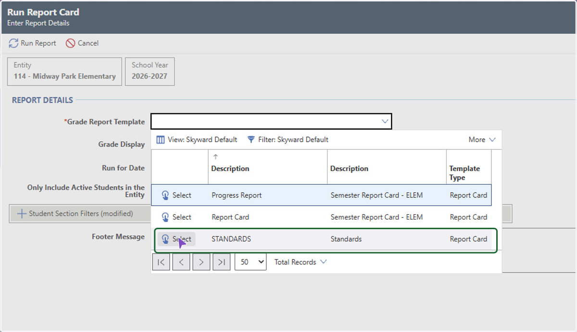The height and width of the screenshot is (332, 577).
Task: Sort by Template Type column header
Action: coord(464,173)
